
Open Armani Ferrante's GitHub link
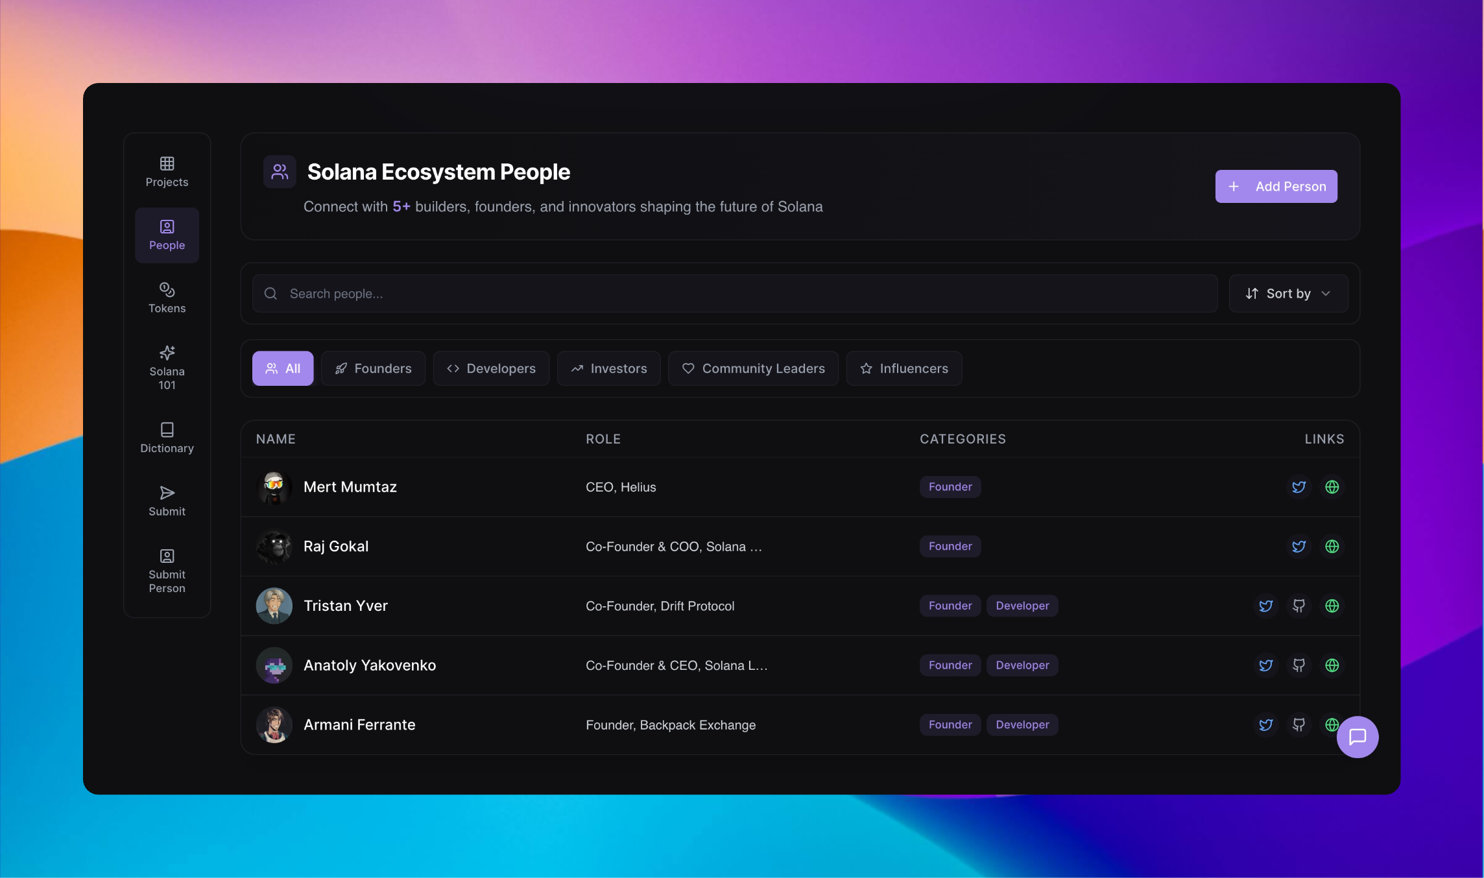pos(1298,725)
